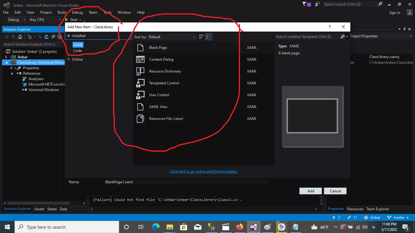Open File Explorer from taskbar
Screen dimensions: 415x233
170,227
